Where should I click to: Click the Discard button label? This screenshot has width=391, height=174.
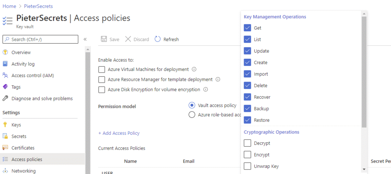tap(141, 39)
